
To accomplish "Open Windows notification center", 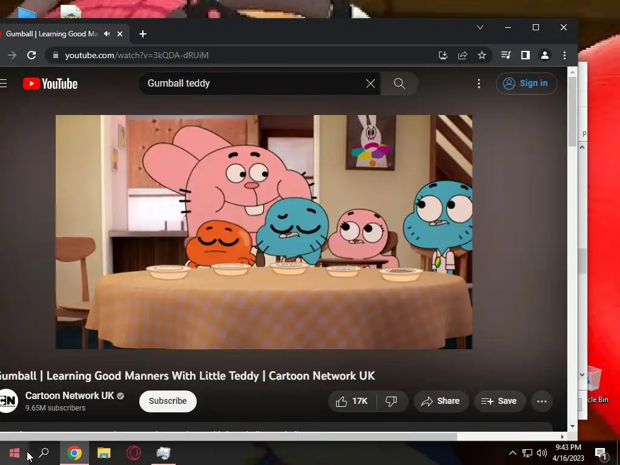I will click(601, 453).
